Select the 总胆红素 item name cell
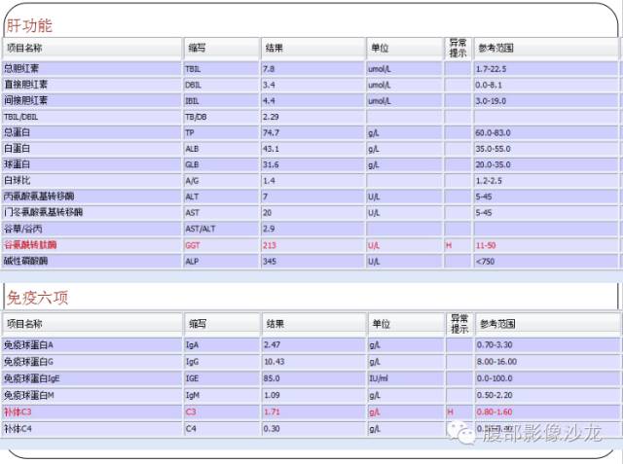 (92, 69)
